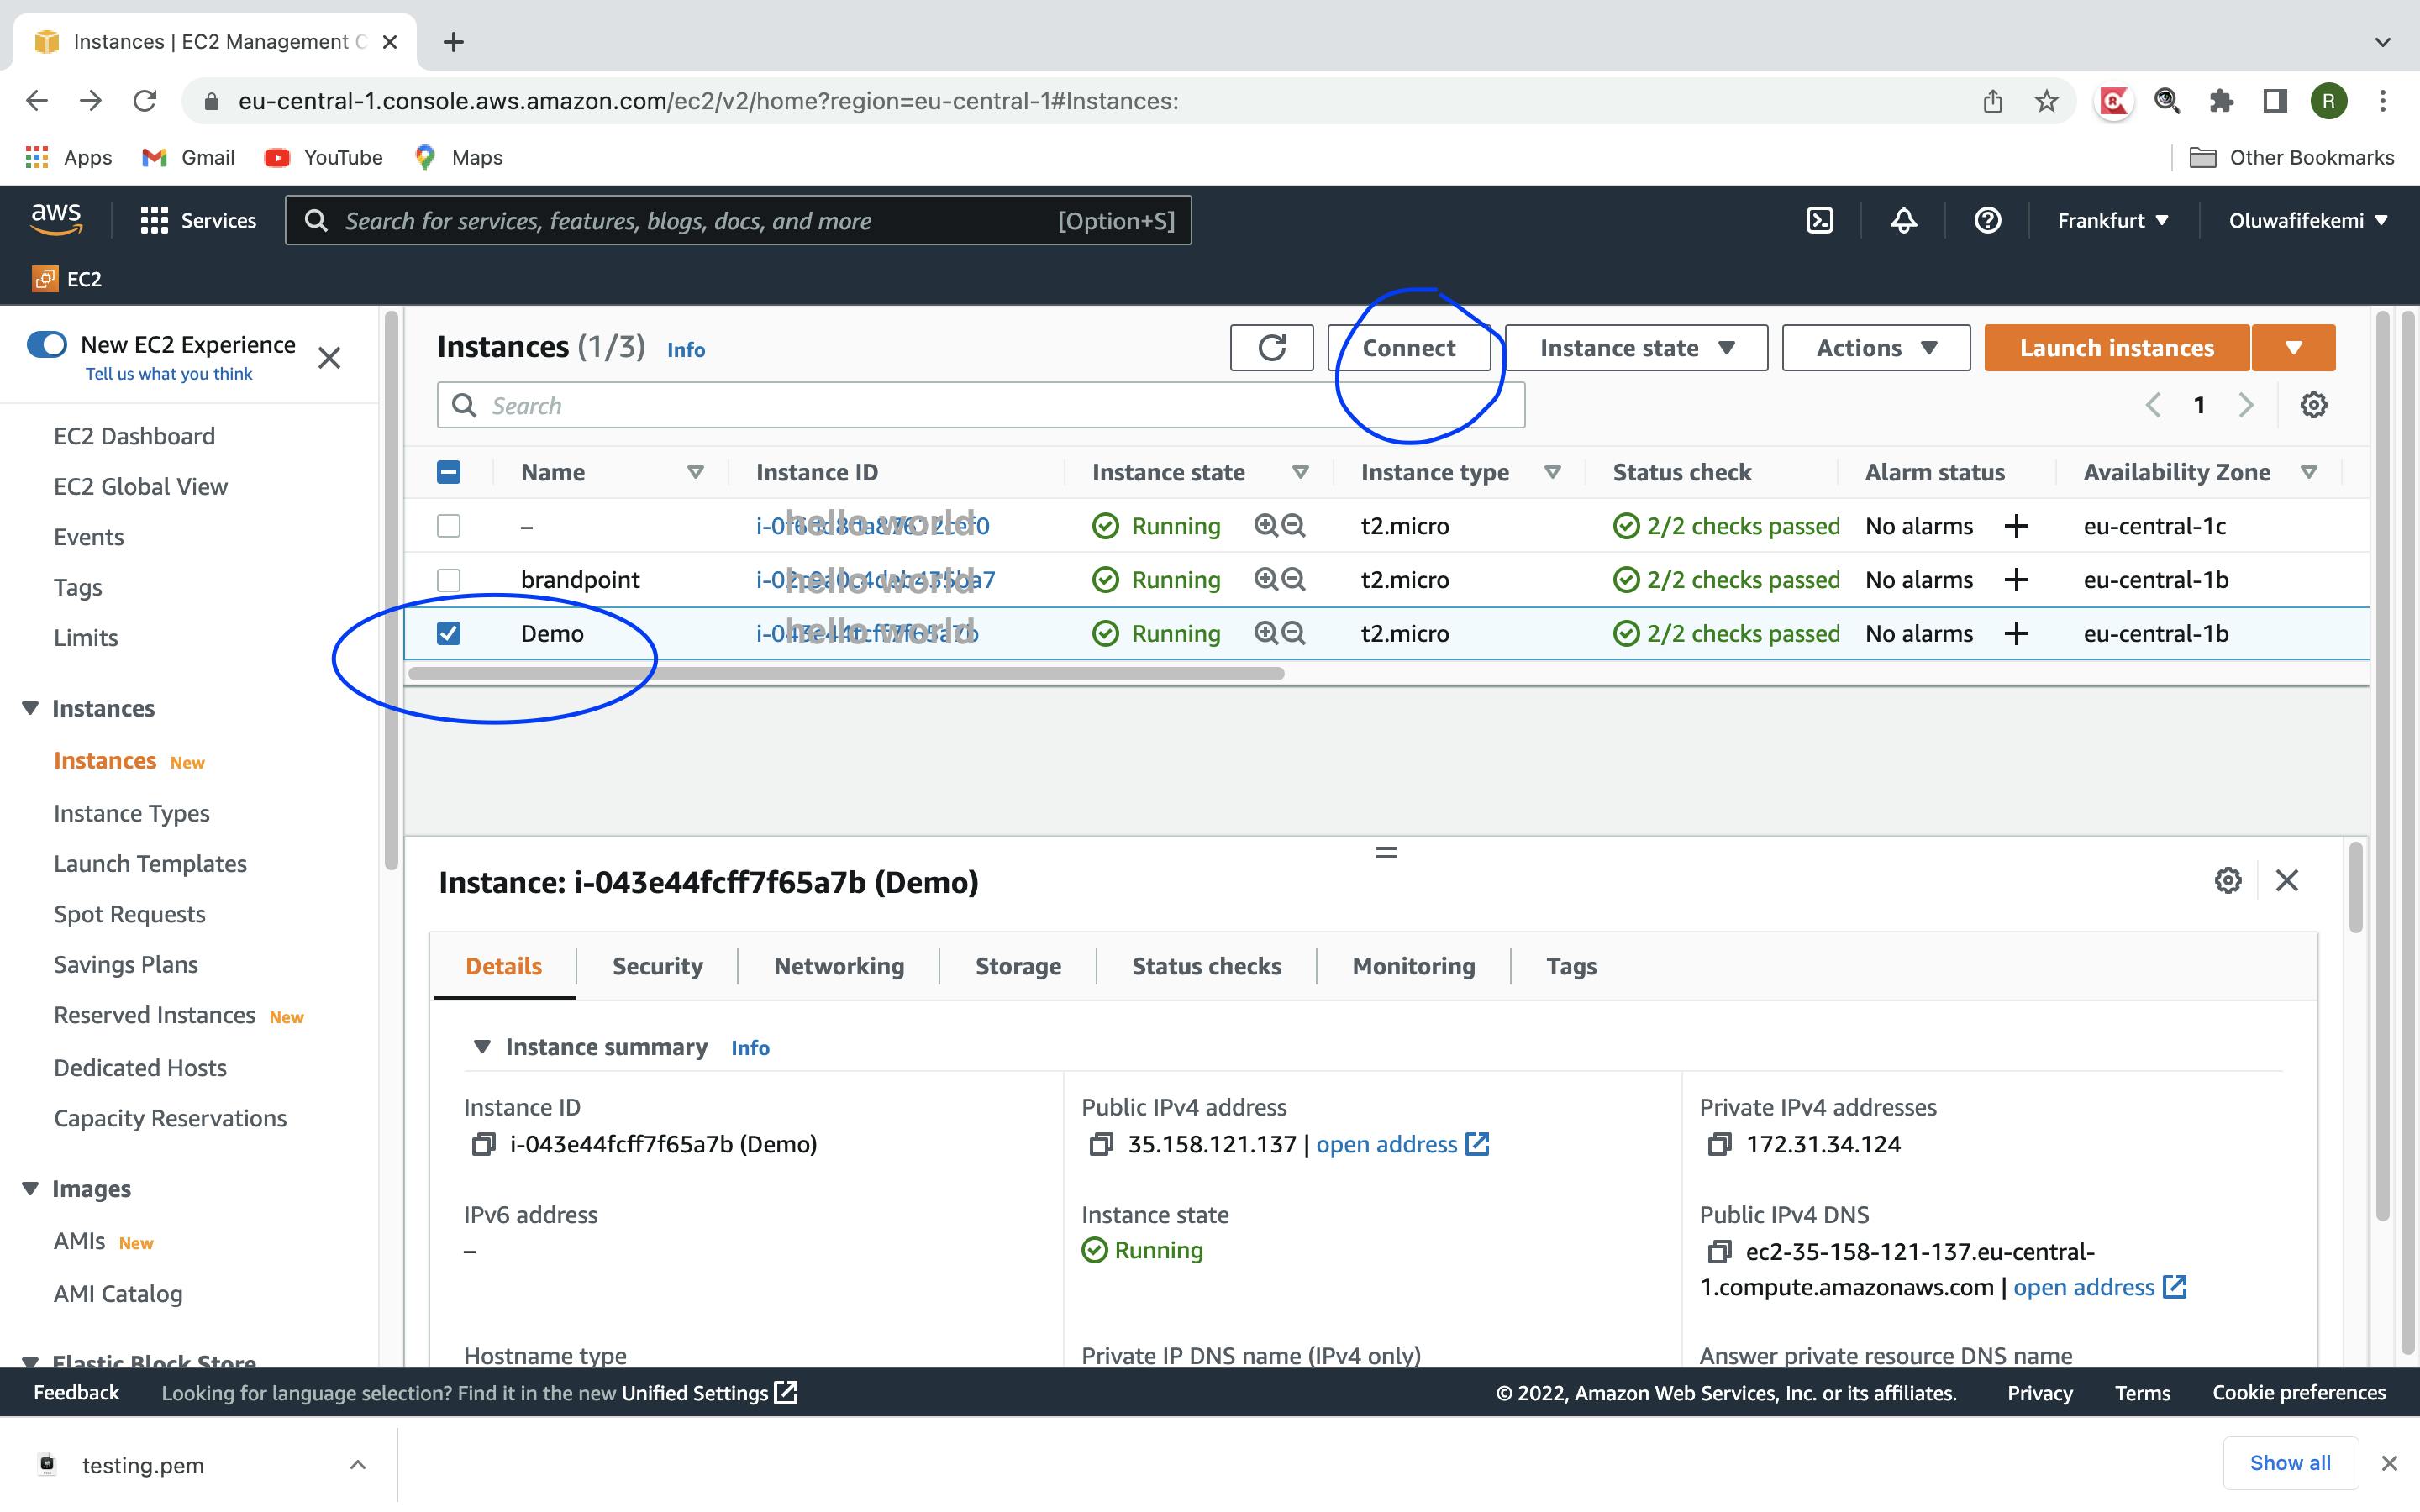Focus the AWS services search box

click(x=738, y=220)
